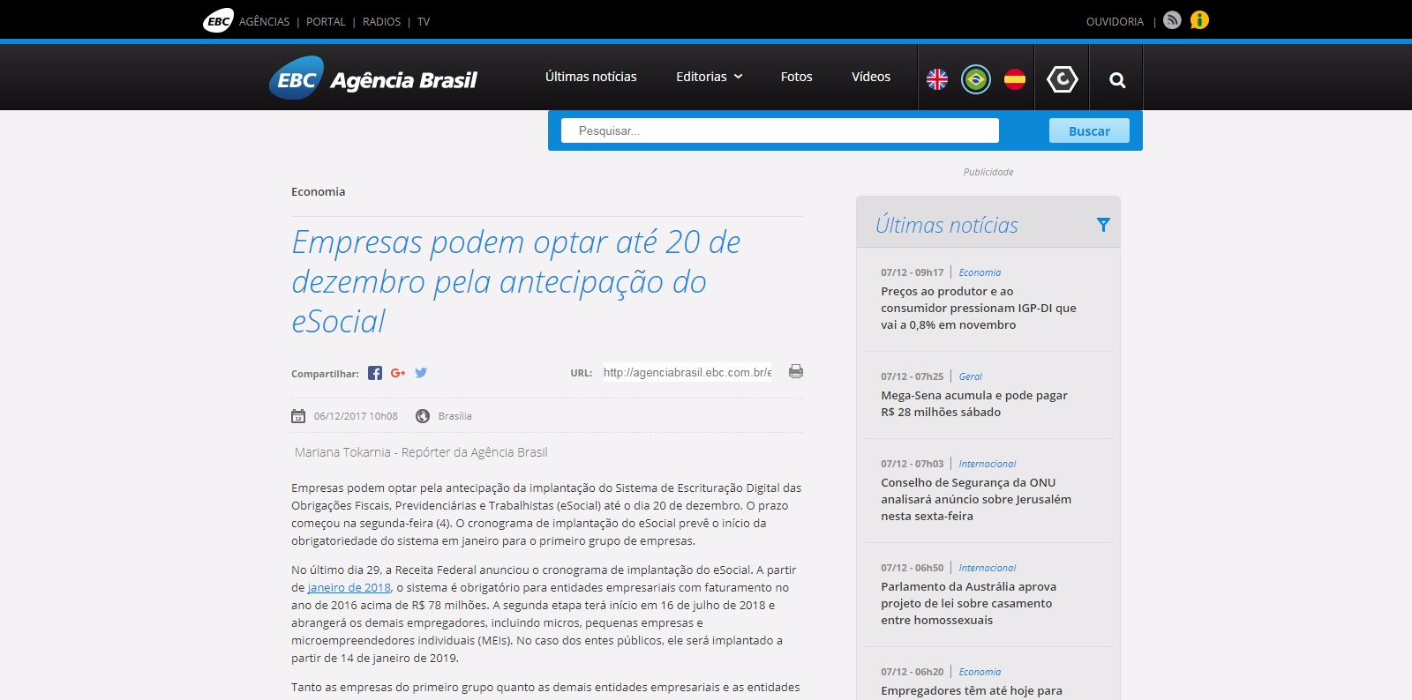Print the article using printer icon
Screen dimensions: 1412x700
tap(796, 371)
